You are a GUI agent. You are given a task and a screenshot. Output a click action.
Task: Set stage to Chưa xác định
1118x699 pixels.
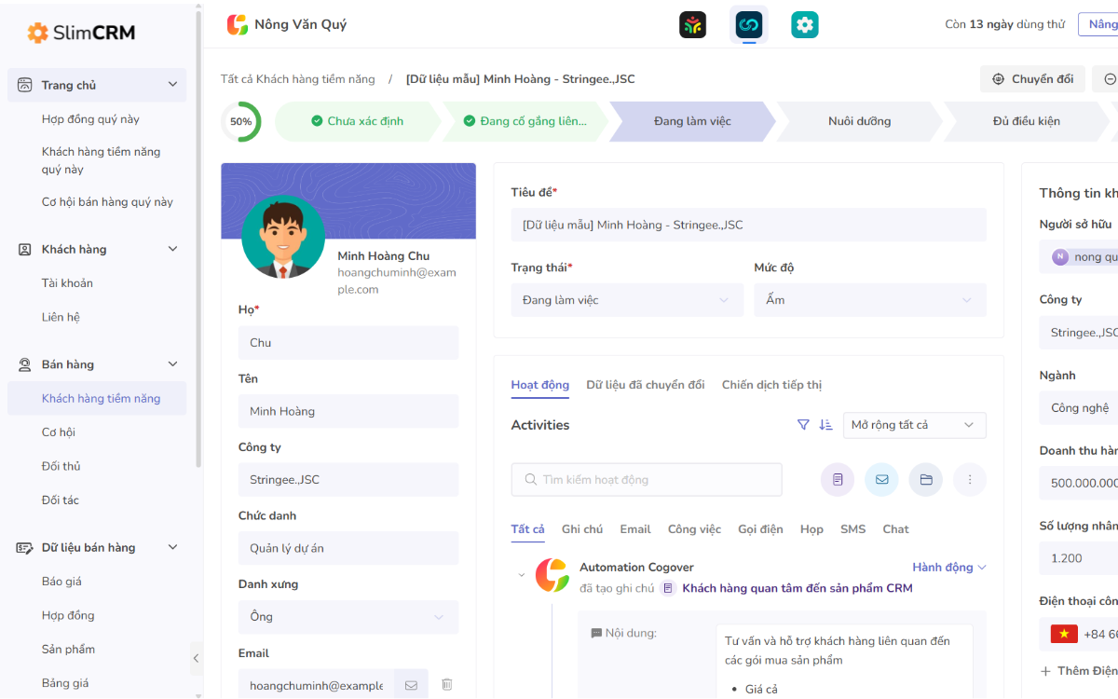(357, 121)
